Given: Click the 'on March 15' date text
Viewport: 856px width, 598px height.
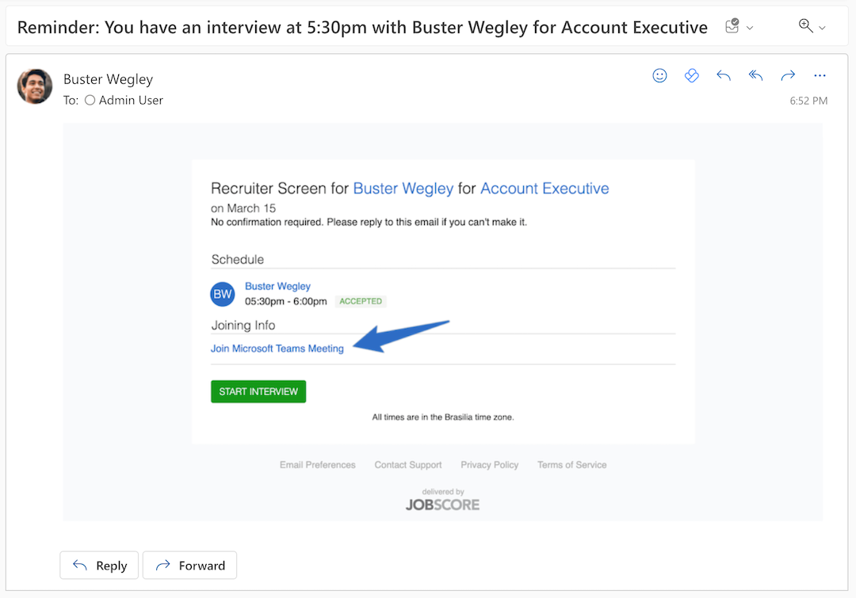Looking at the screenshot, I should tap(243, 208).
